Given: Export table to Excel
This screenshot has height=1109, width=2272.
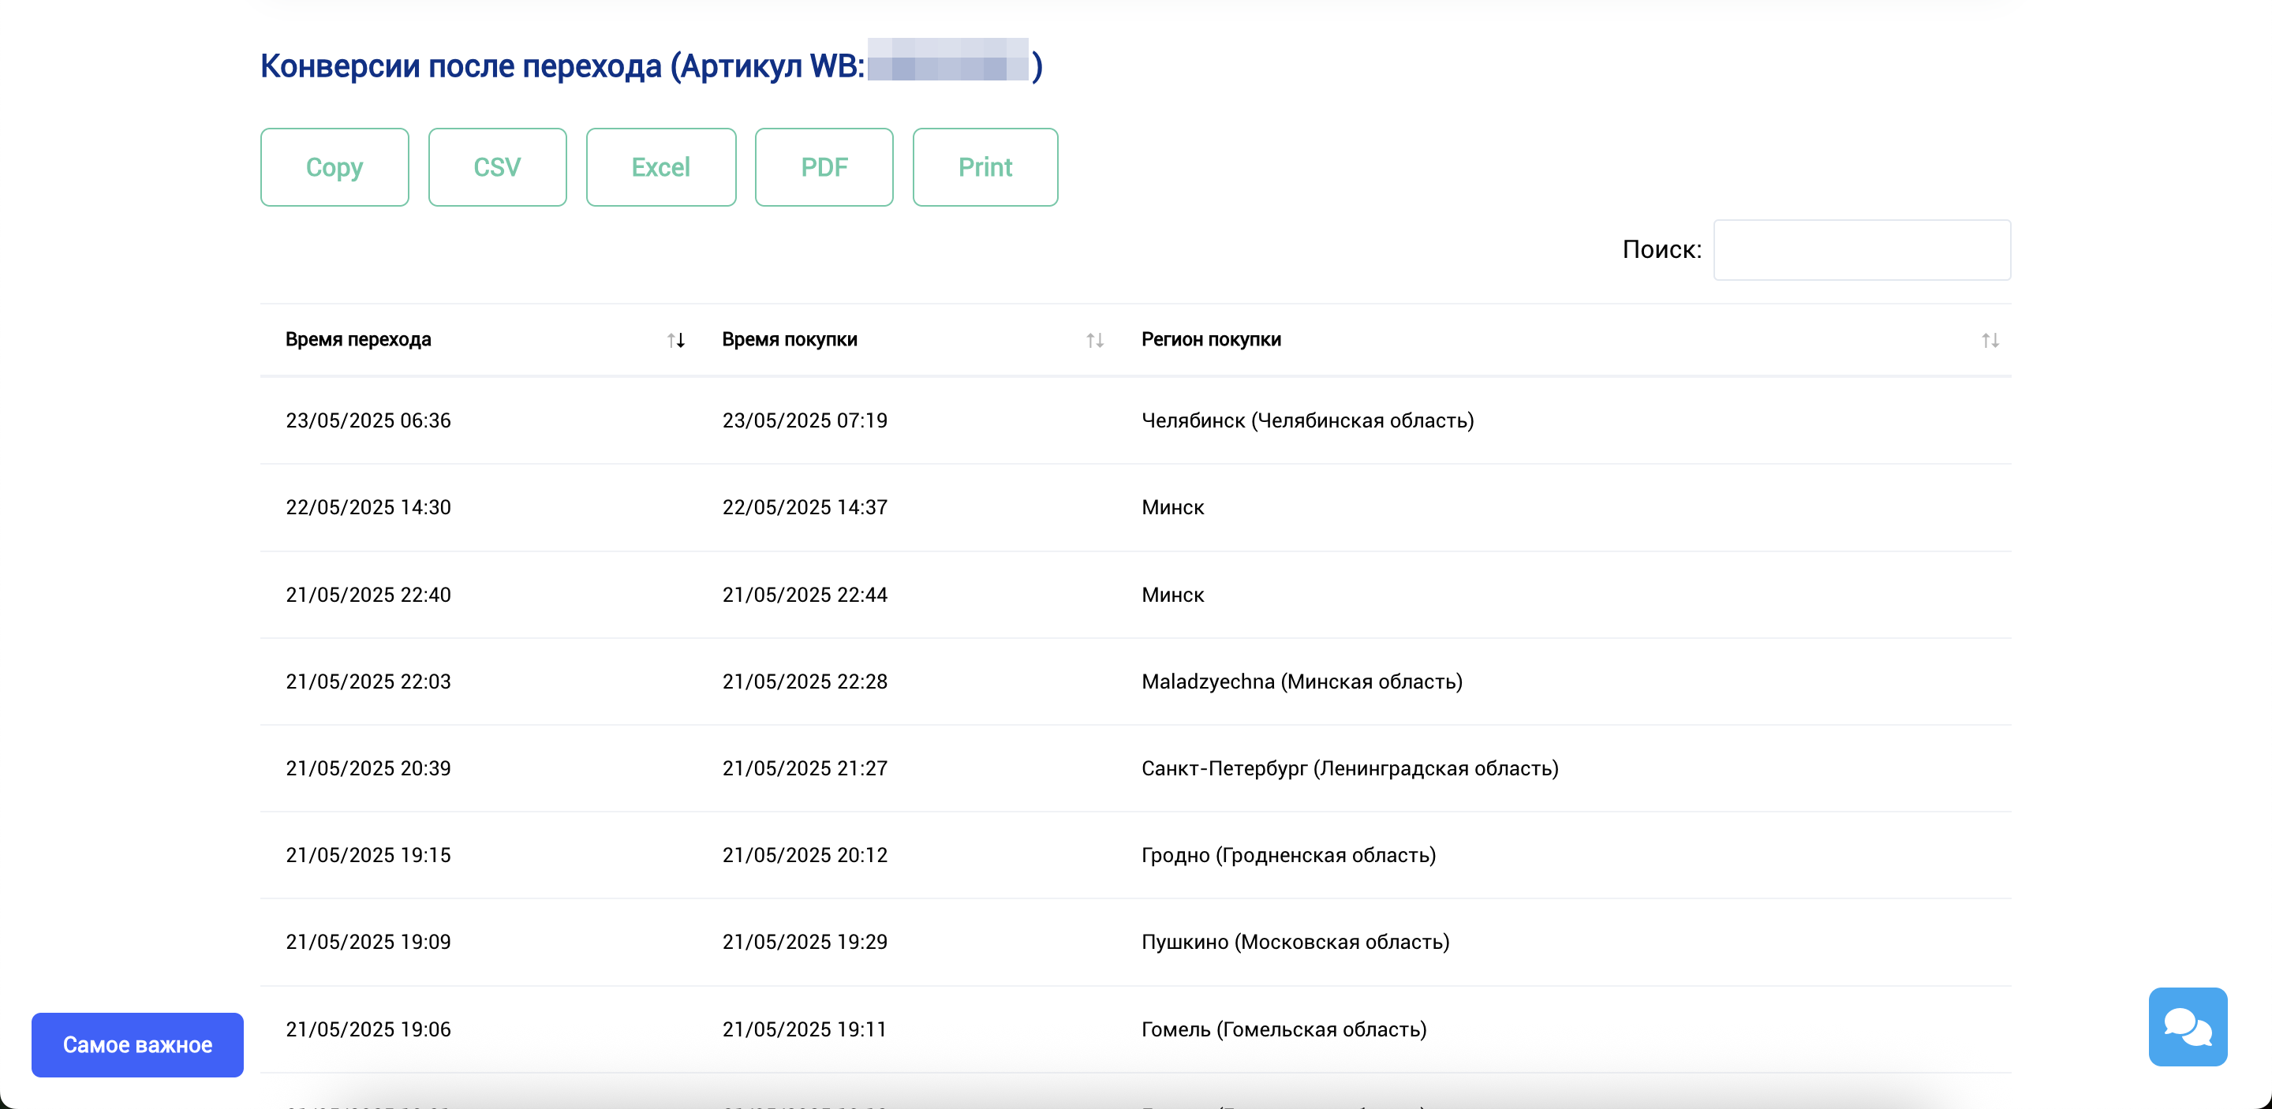Looking at the screenshot, I should pos(660,167).
